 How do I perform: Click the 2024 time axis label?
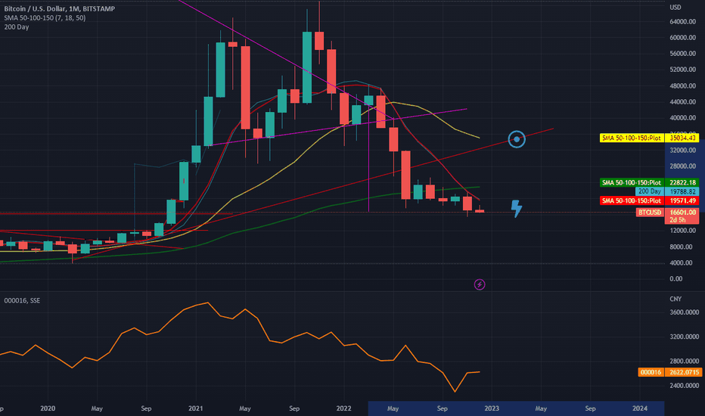click(x=640, y=408)
